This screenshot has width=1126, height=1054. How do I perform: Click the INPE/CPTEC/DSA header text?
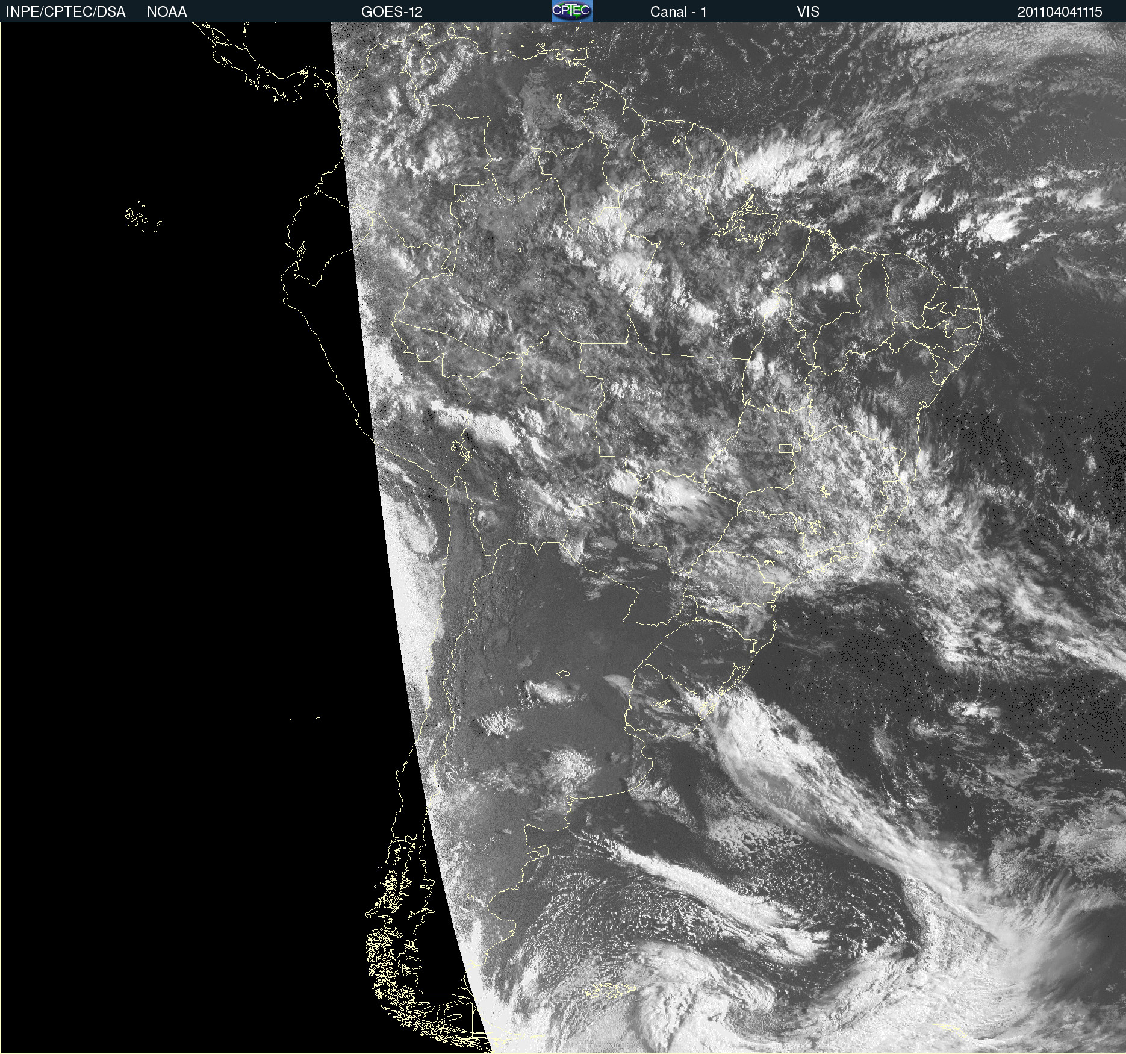[x=66, y=12]
